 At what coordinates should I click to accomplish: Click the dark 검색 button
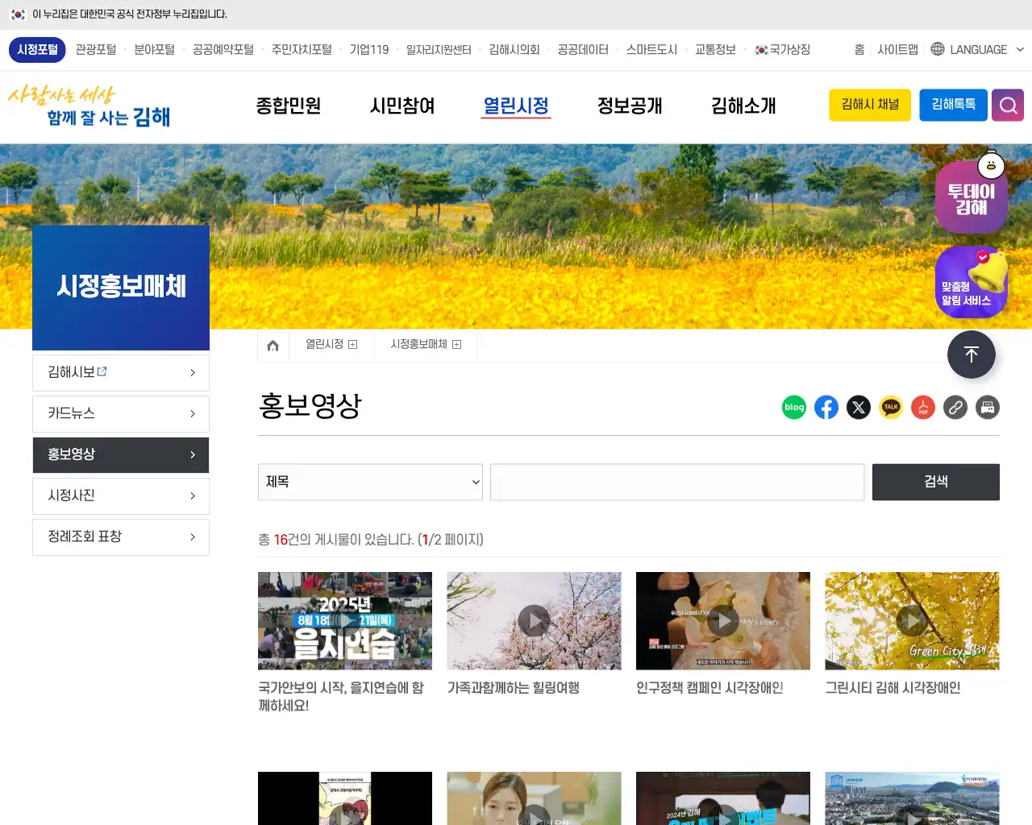(936, 482)
